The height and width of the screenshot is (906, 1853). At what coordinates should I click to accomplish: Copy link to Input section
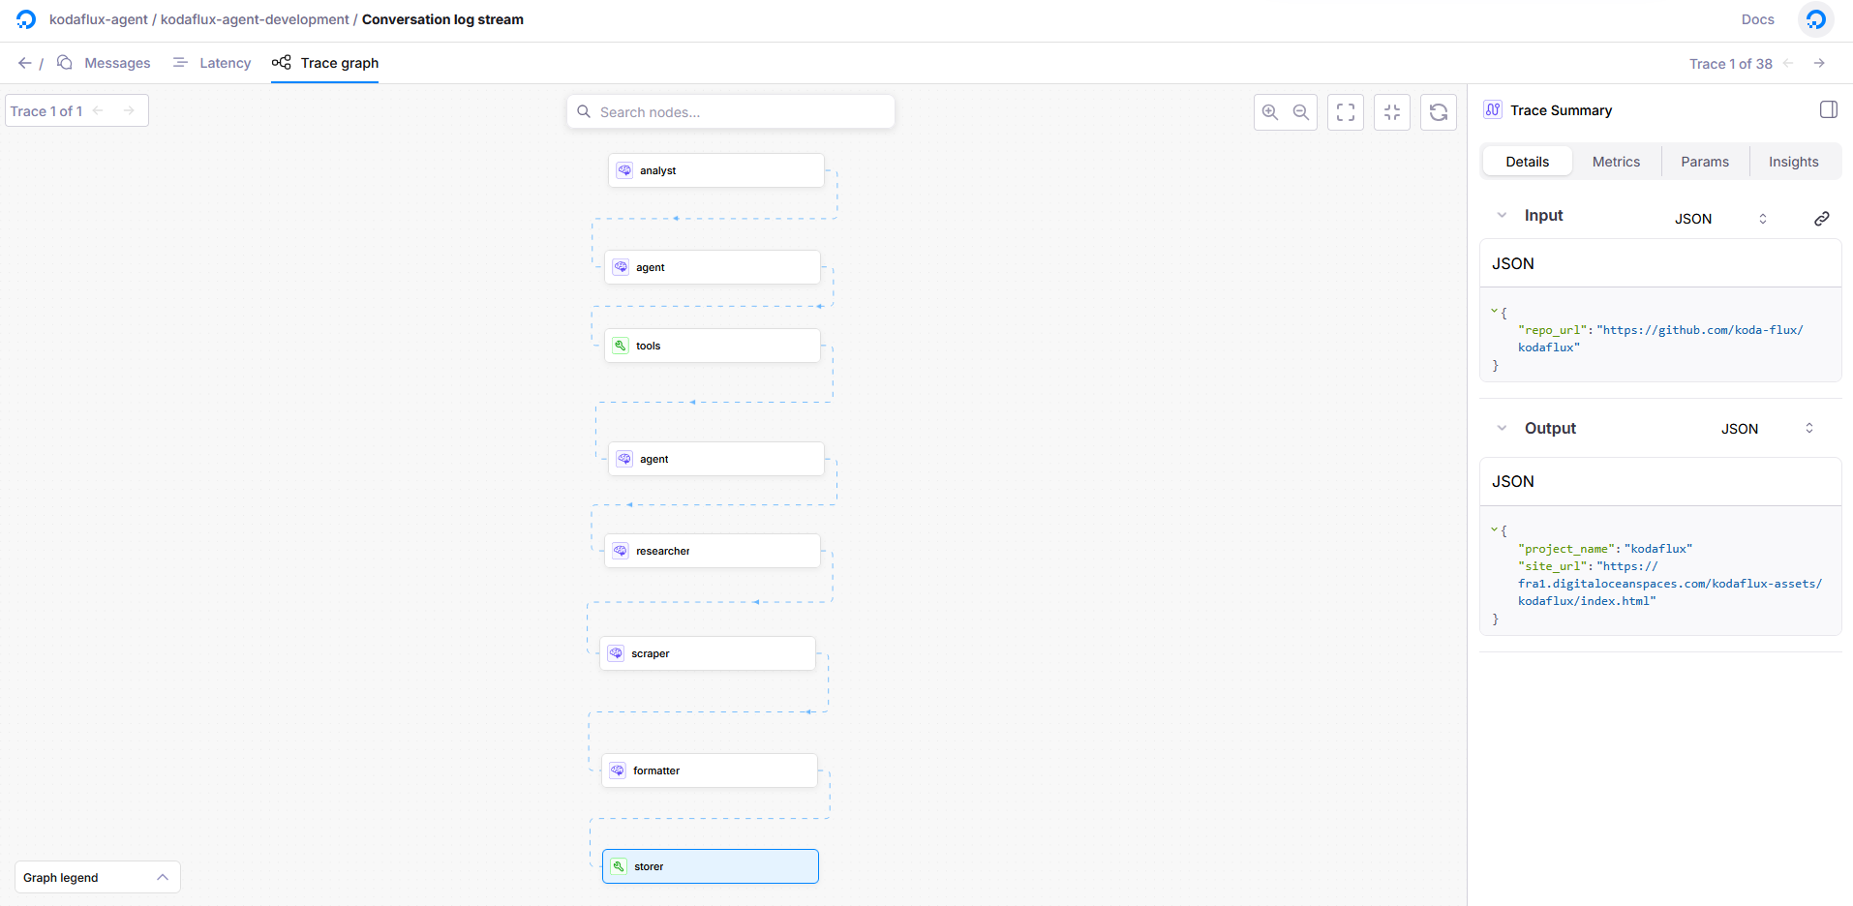pyautogui.click(x=1822, y=219)
